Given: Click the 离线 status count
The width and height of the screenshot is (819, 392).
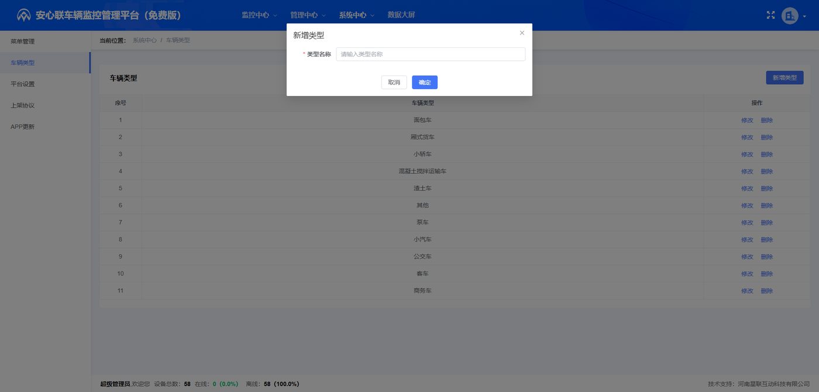Looking at the screenshot, I should pyautogui.click(x=273, y=384).
